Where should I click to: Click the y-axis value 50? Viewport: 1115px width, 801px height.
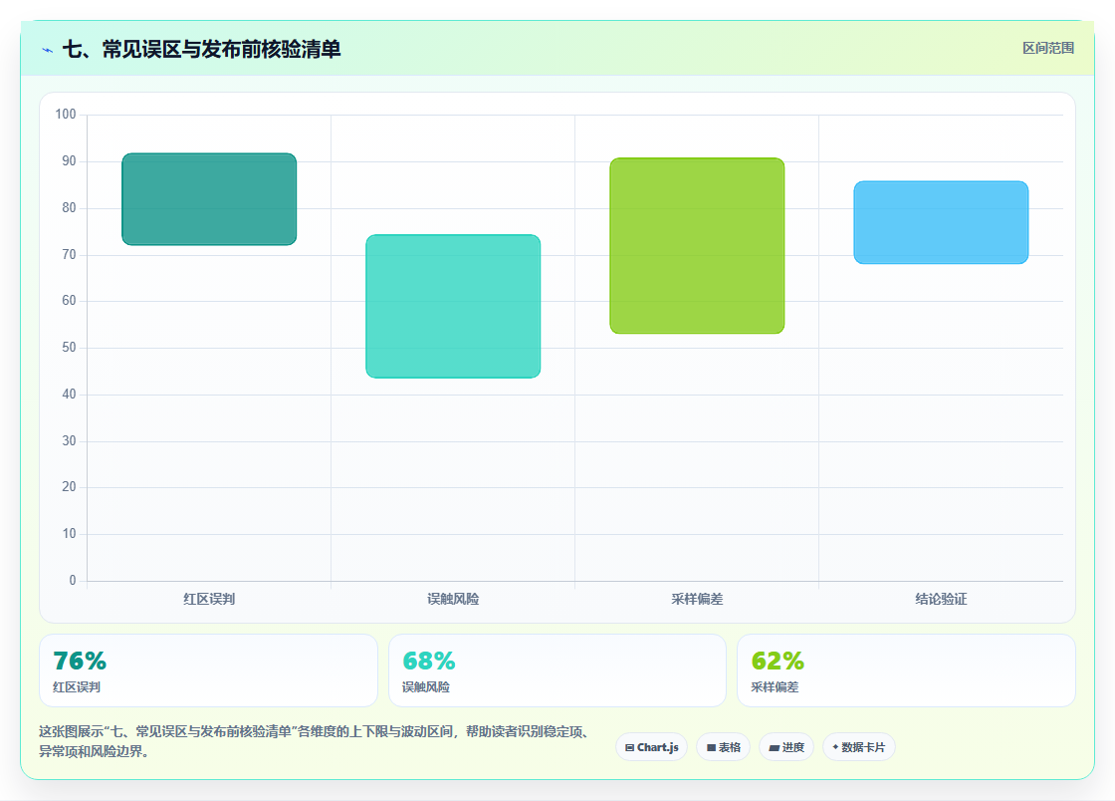point(69,347)
